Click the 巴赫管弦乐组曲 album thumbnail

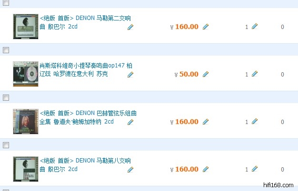point(25,122)
